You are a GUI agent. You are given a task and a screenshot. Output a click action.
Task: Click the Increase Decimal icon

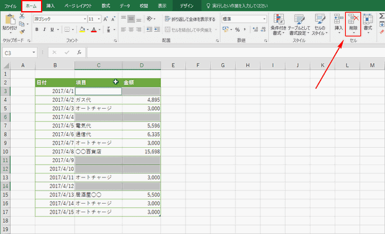point(255,30)
